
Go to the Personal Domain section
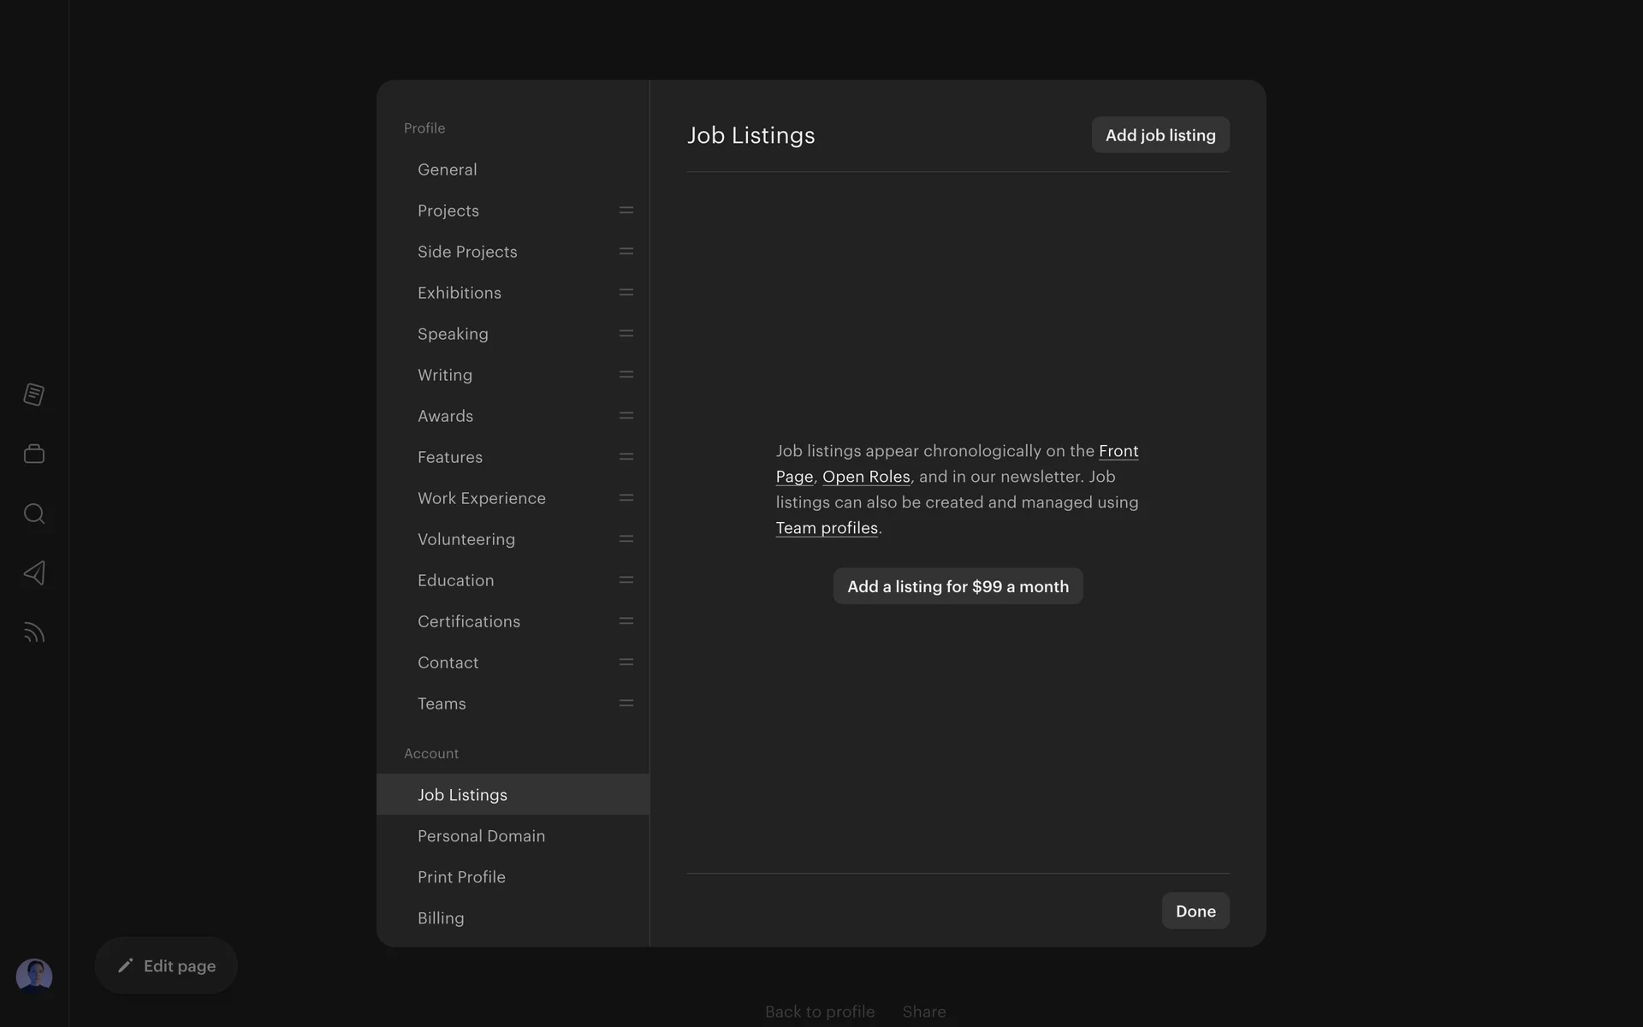coord(481,836)
